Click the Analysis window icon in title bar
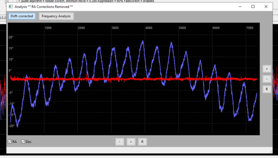 coord(11,6)
